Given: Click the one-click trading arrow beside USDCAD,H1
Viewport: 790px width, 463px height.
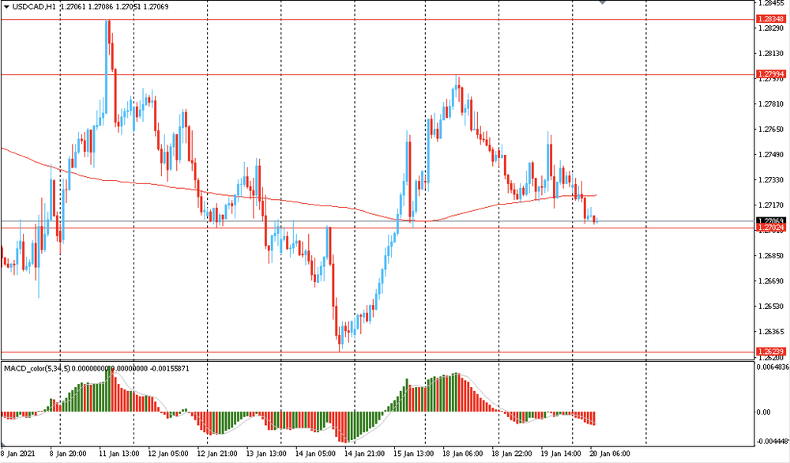Looking at the screenshot, I should point(6,6).
